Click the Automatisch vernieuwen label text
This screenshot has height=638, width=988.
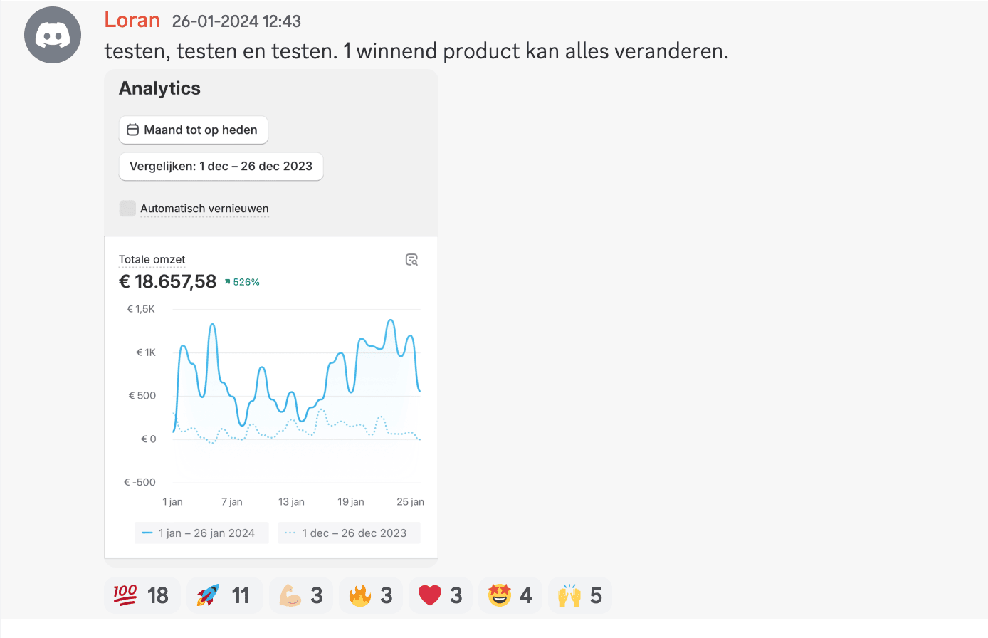click(x=204, y=209)
